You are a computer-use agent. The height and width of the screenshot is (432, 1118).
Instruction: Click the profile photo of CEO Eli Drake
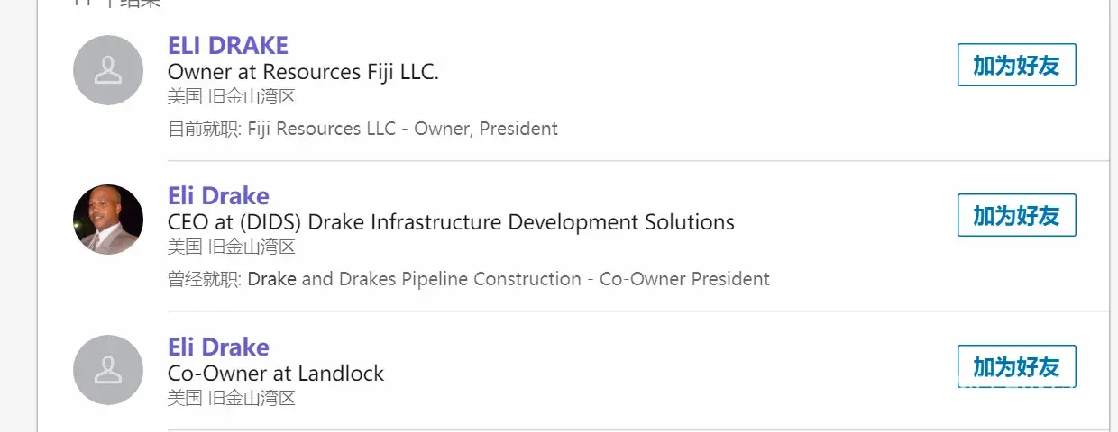click(x=108, y=220)
